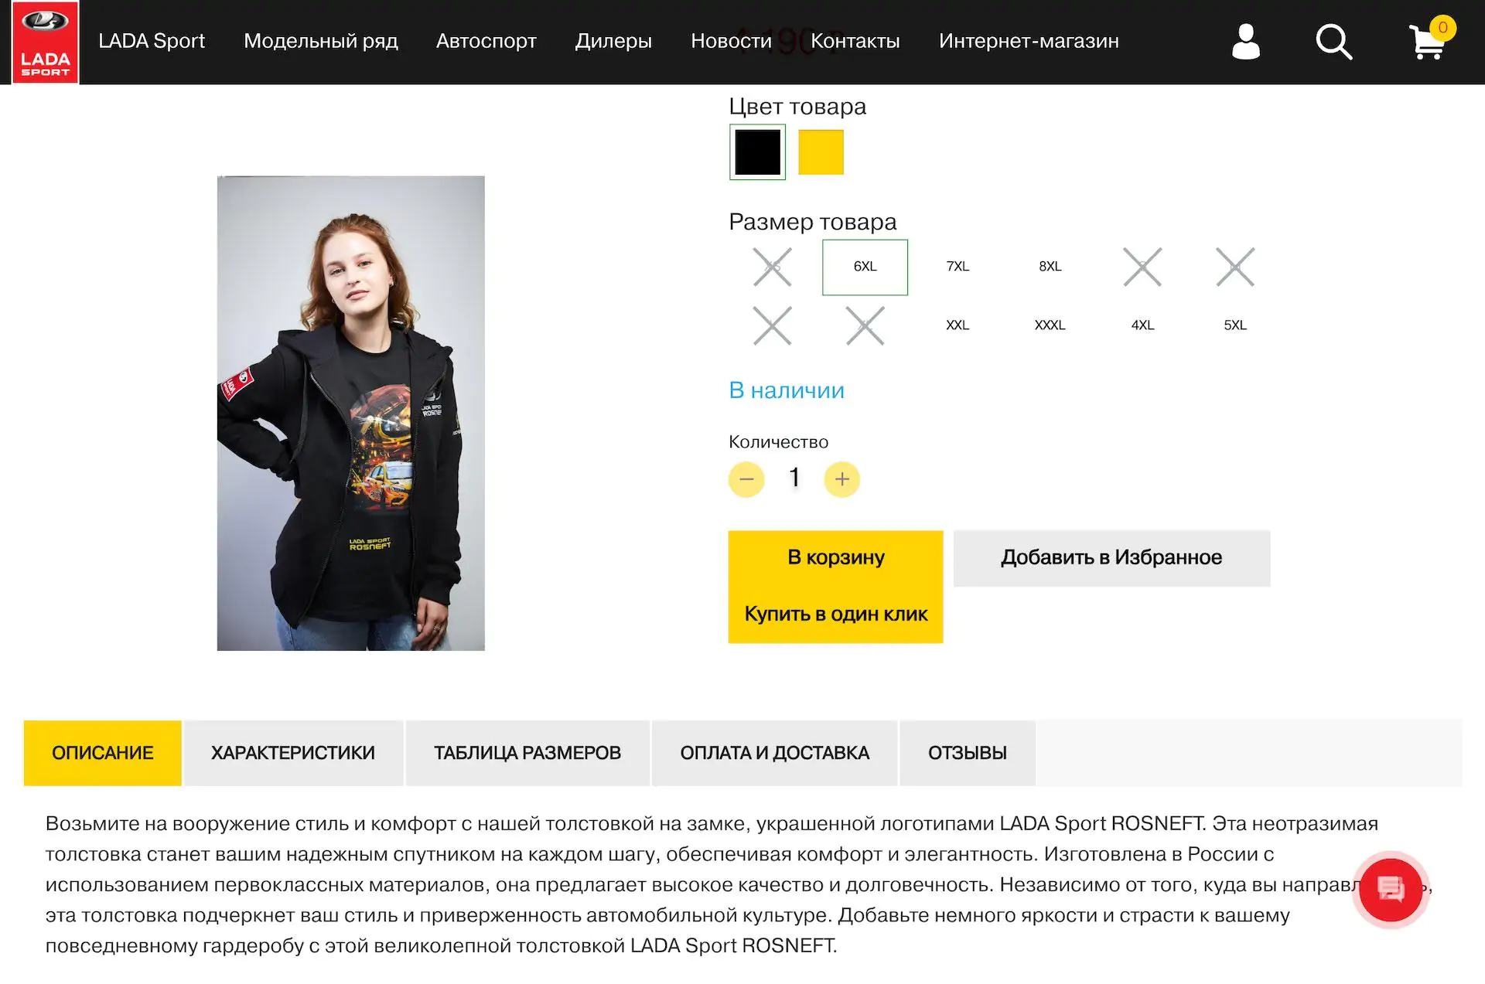Open the search magnifier icon
This screenshot has height=984, width=1485.
[1334, 42]
